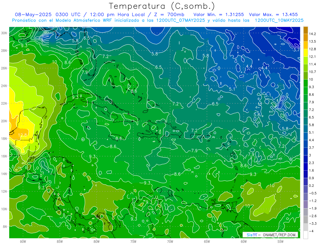Pick the gray swatch between -3.3 and -2.6

(x=306, y=220)
